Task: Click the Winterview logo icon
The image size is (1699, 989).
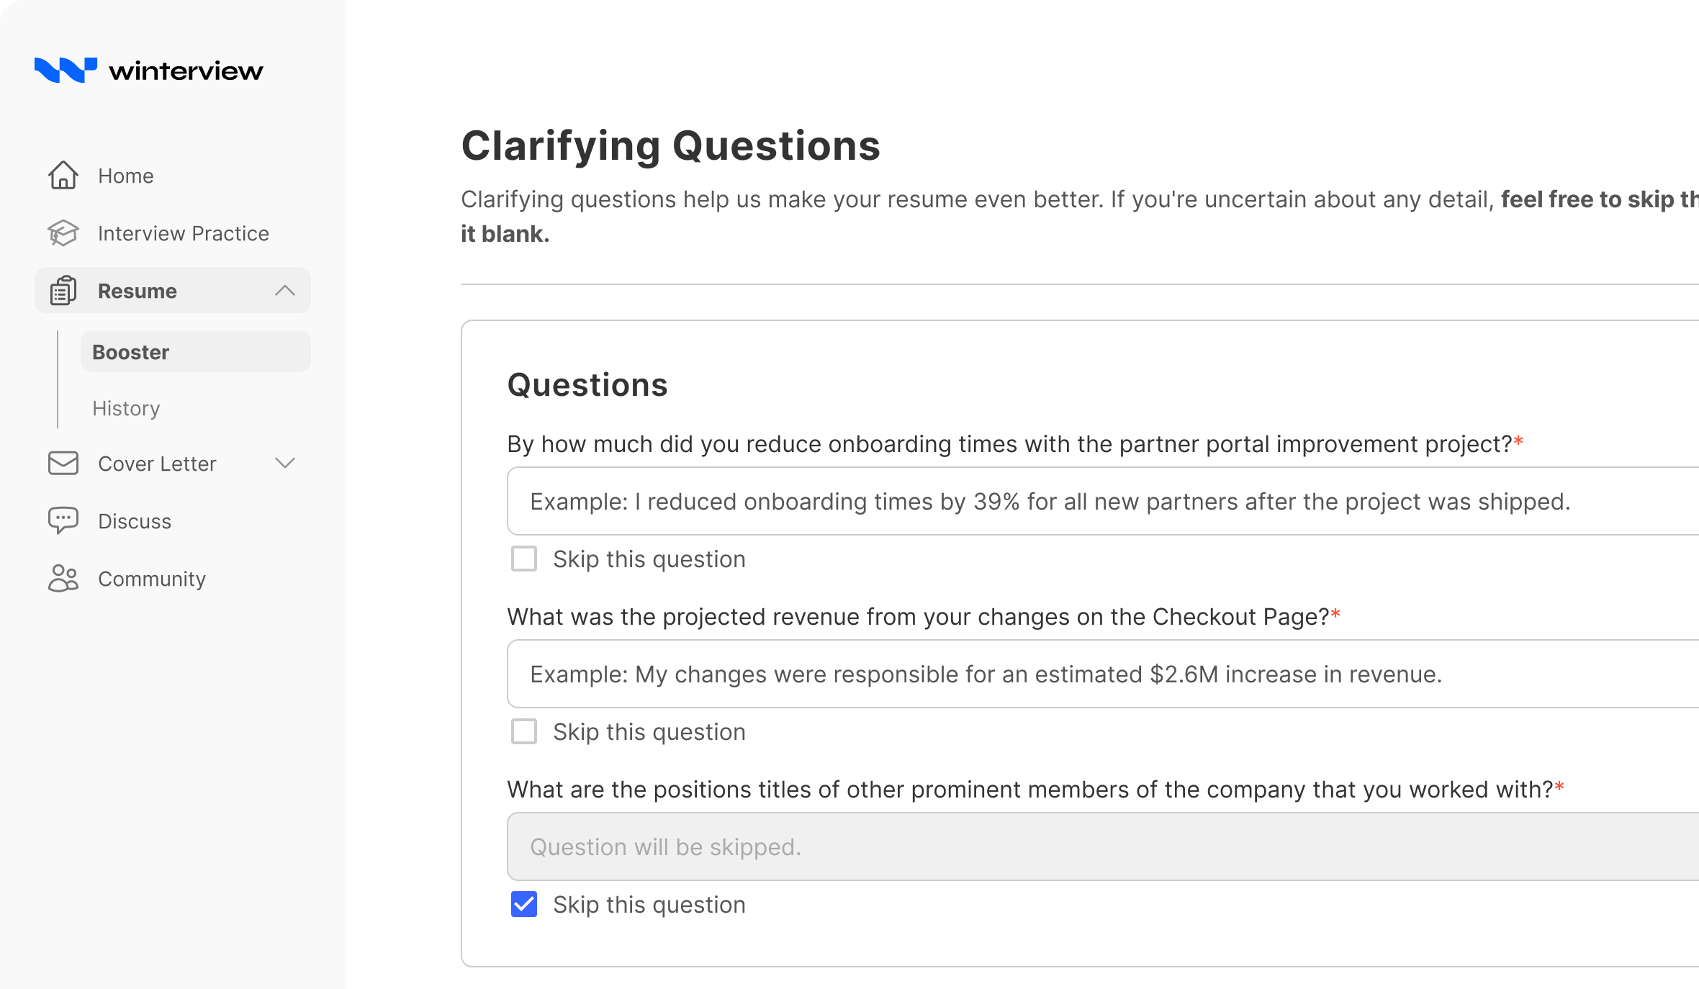Action: [x=66, y=71]
